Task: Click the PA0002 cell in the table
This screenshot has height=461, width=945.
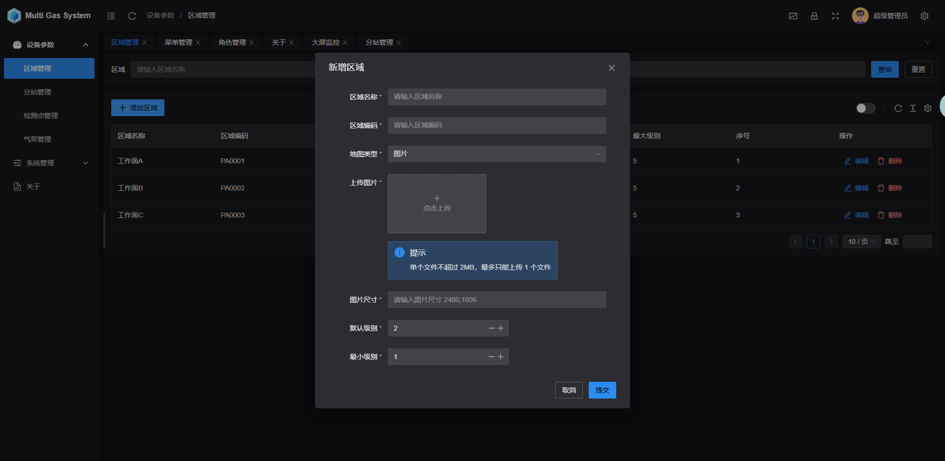Action: pyautogui.click(x=233, y=188)
